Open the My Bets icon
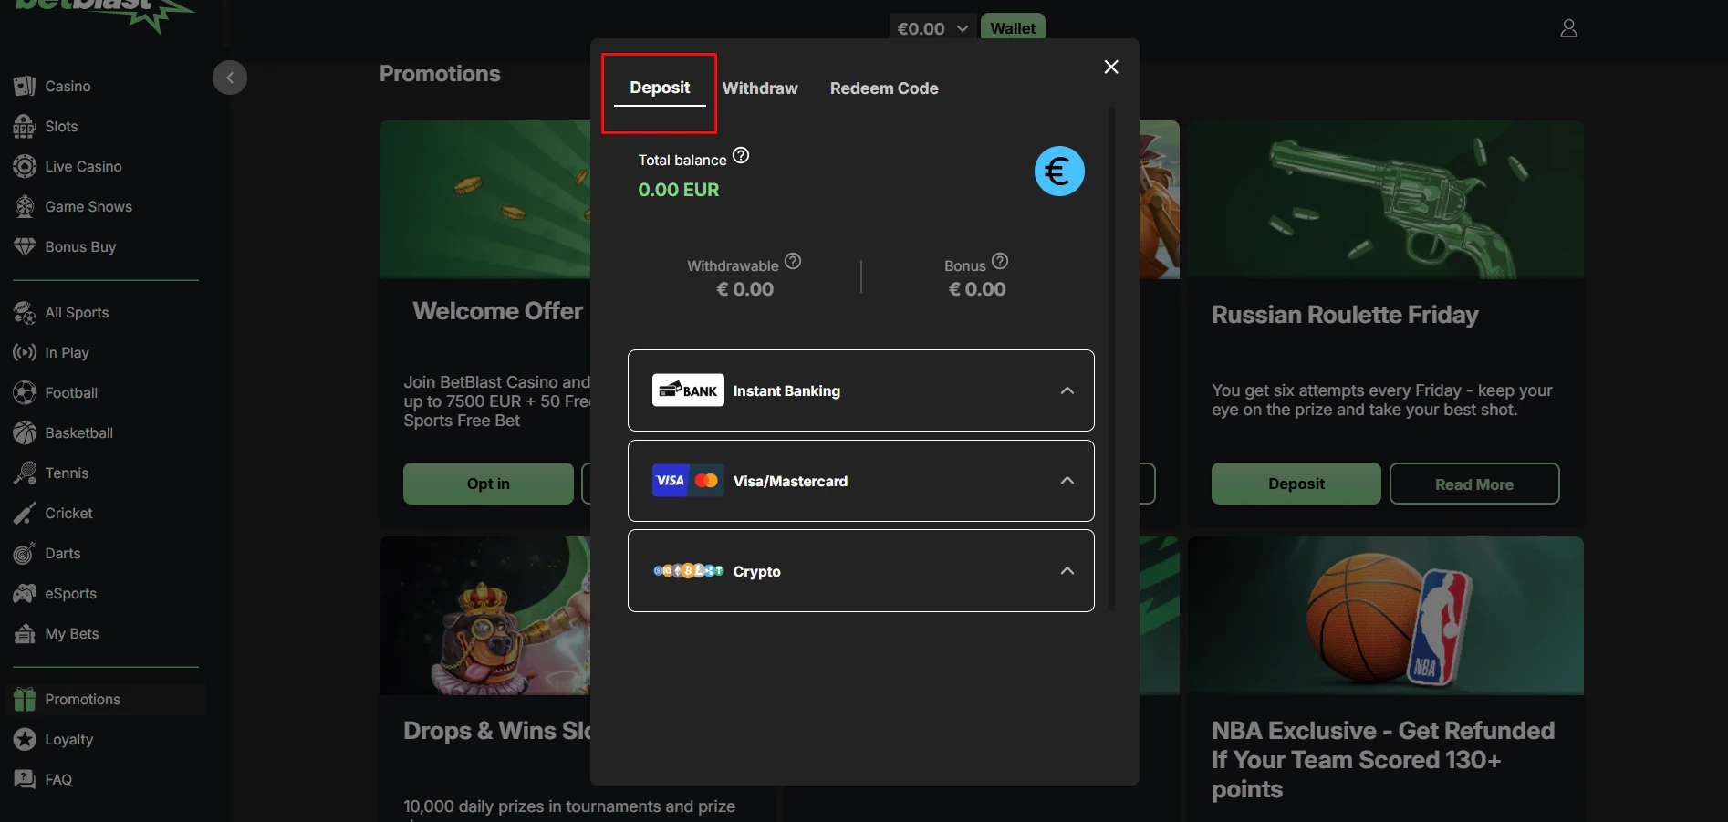The height and width of the screenshot is (822, 1728). pyautogui.click(x=25, y=633)
